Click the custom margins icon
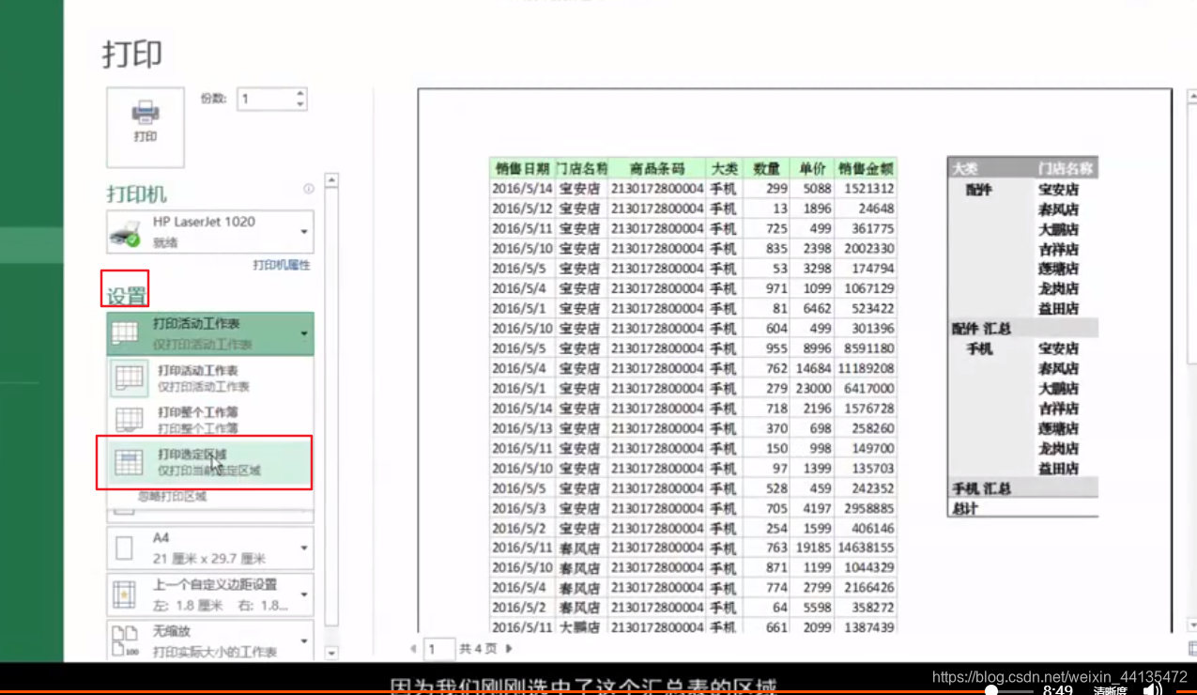Screen dimensions: 1197x695 124,594
